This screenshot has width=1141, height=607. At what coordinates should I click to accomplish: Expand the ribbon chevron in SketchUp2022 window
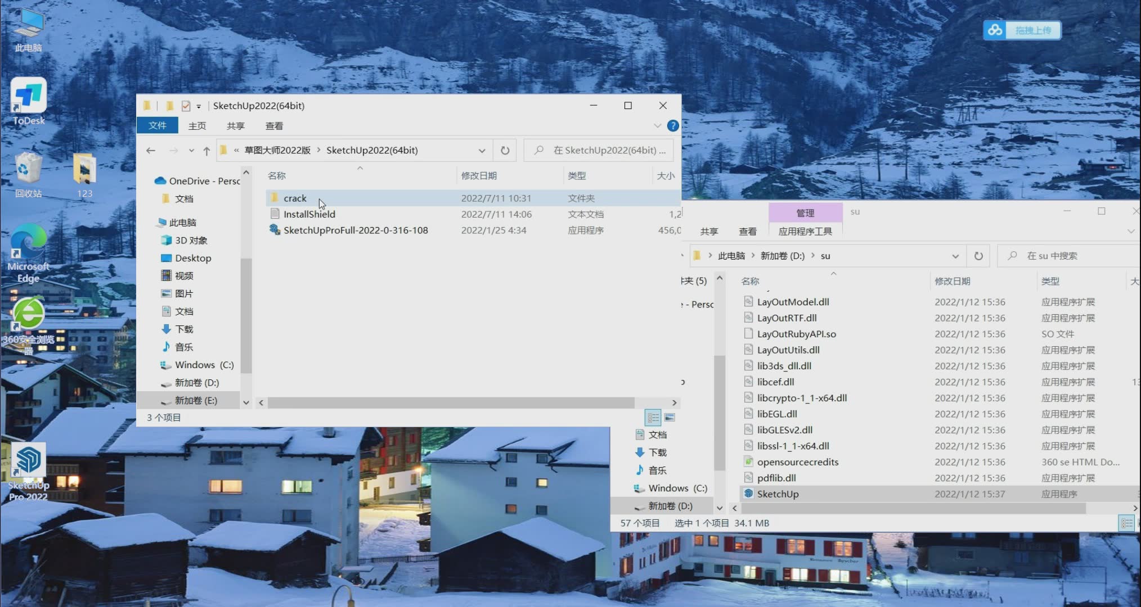pyautogui.click(x=657, y=125)
